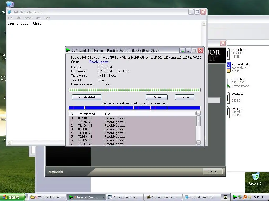The height and width of the screenshot is (201, 269).
Task: Click the green IDM icon in dialog title bar
Action: (x=68, y=50)
